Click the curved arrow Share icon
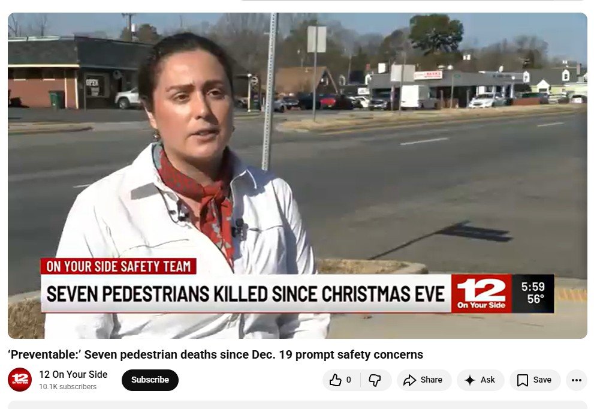 click(409, 380)
